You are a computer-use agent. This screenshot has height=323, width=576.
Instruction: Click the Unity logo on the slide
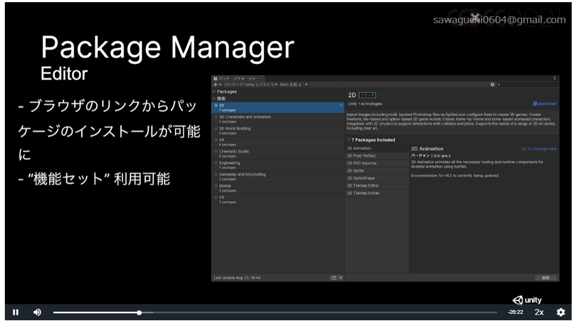[x=527, y=300]
